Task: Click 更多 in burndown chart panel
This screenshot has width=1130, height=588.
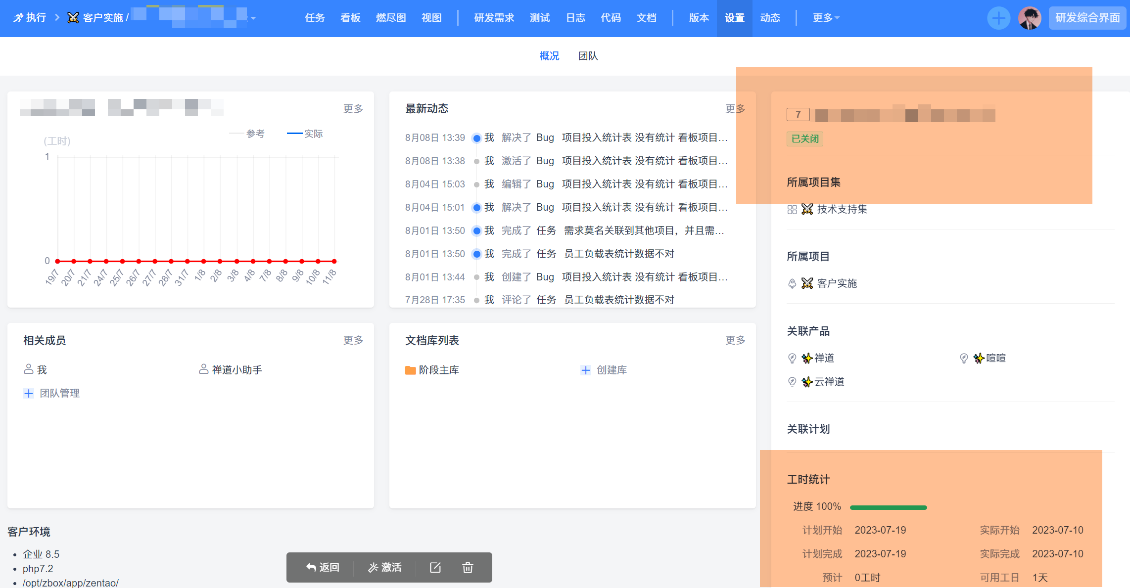Action: tap(353, 109)
